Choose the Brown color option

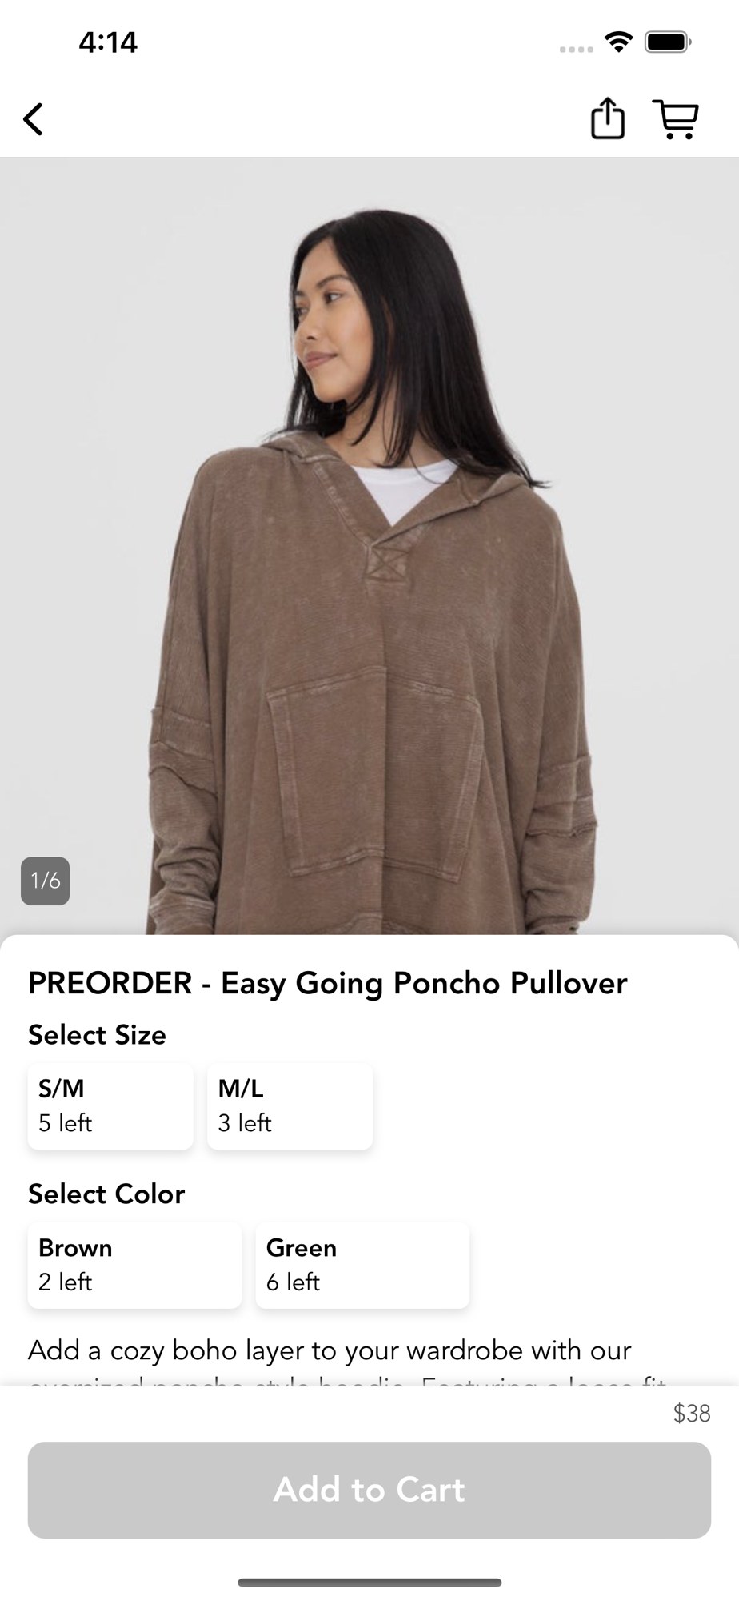coord(134,1266)
